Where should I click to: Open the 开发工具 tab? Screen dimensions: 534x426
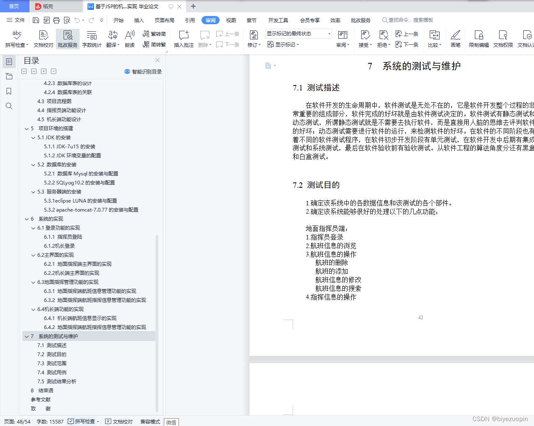click(x=278, y=20)
